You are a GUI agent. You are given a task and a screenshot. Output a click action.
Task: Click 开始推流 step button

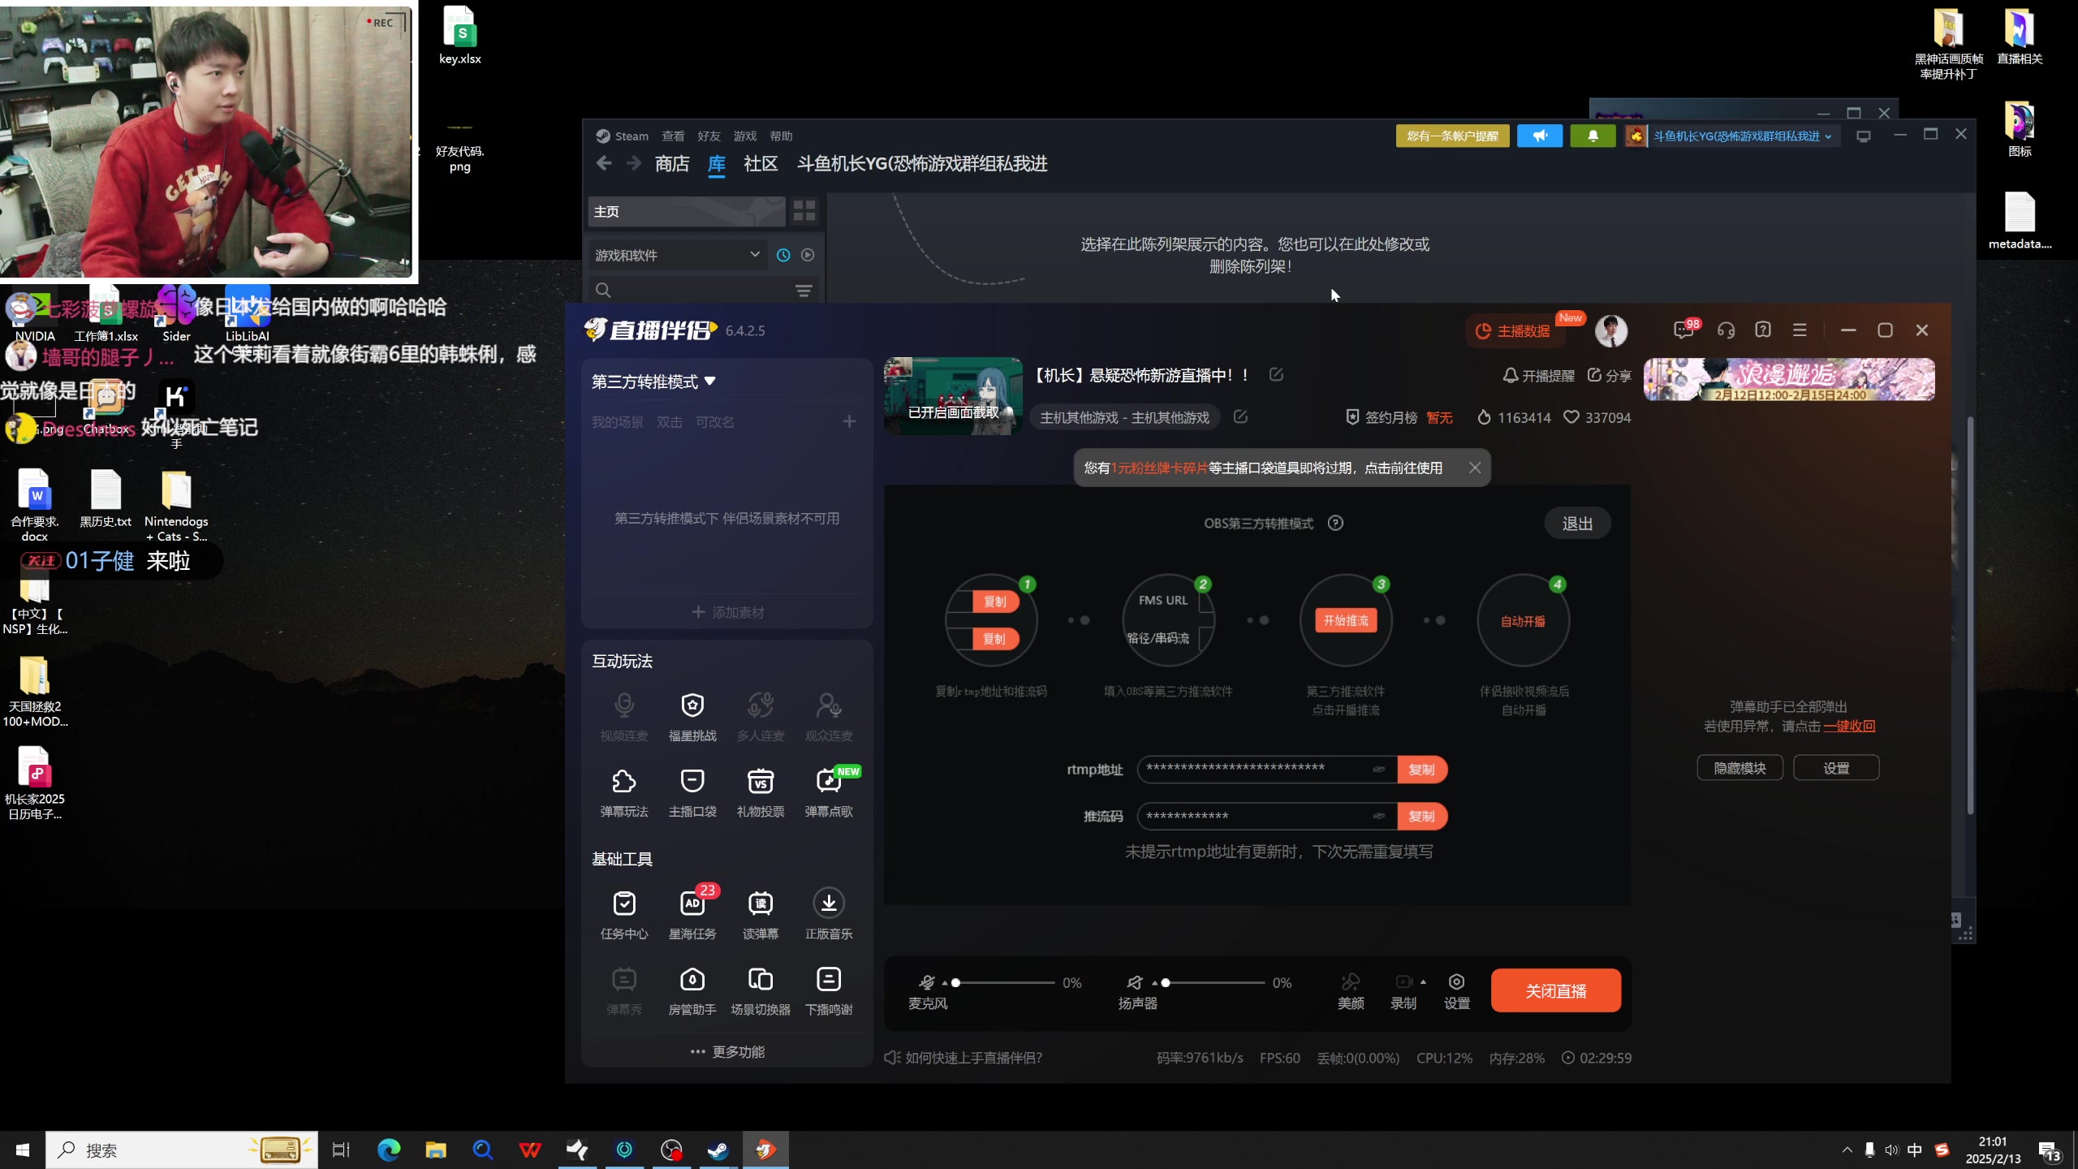tap(1346, 620)
